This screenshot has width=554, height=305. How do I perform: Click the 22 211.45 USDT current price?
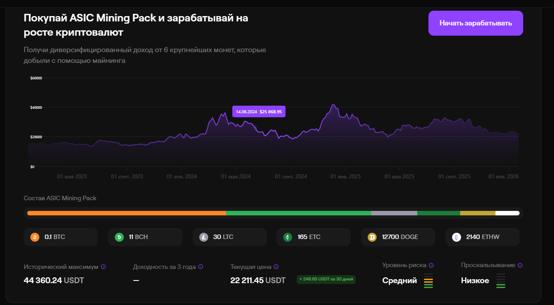pos(258,280)
